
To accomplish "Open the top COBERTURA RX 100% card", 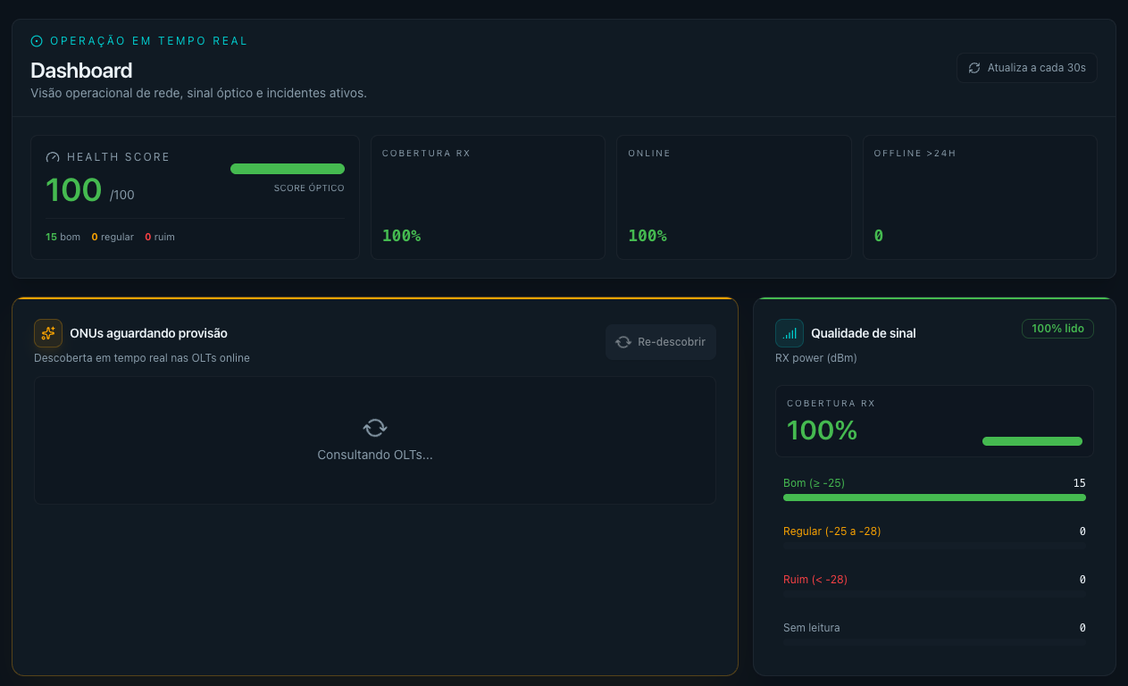I will tap(488, 197).
